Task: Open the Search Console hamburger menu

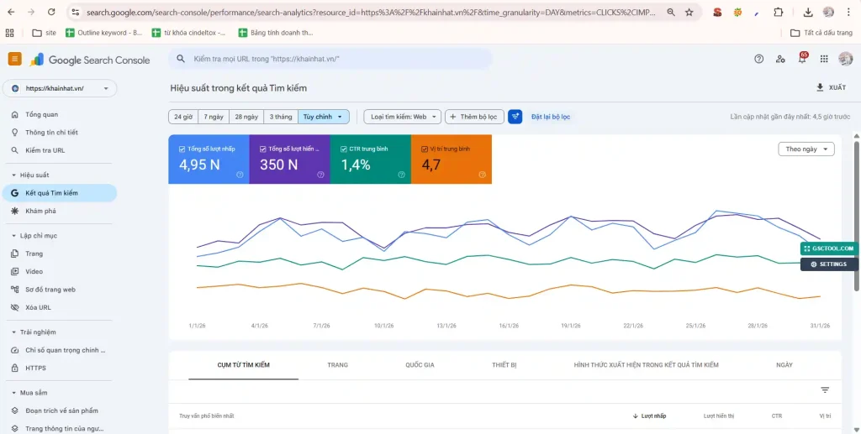Action: click(15, 59)
